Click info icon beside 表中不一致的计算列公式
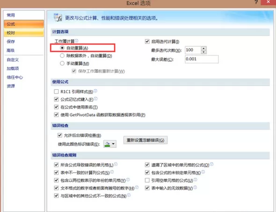Image resolution: width=276 pixels, height=212 pixels. (112, 172)
